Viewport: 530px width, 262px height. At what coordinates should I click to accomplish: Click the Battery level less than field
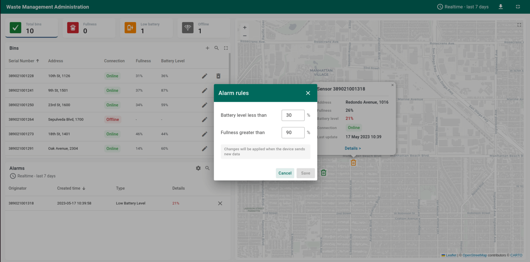293,115
